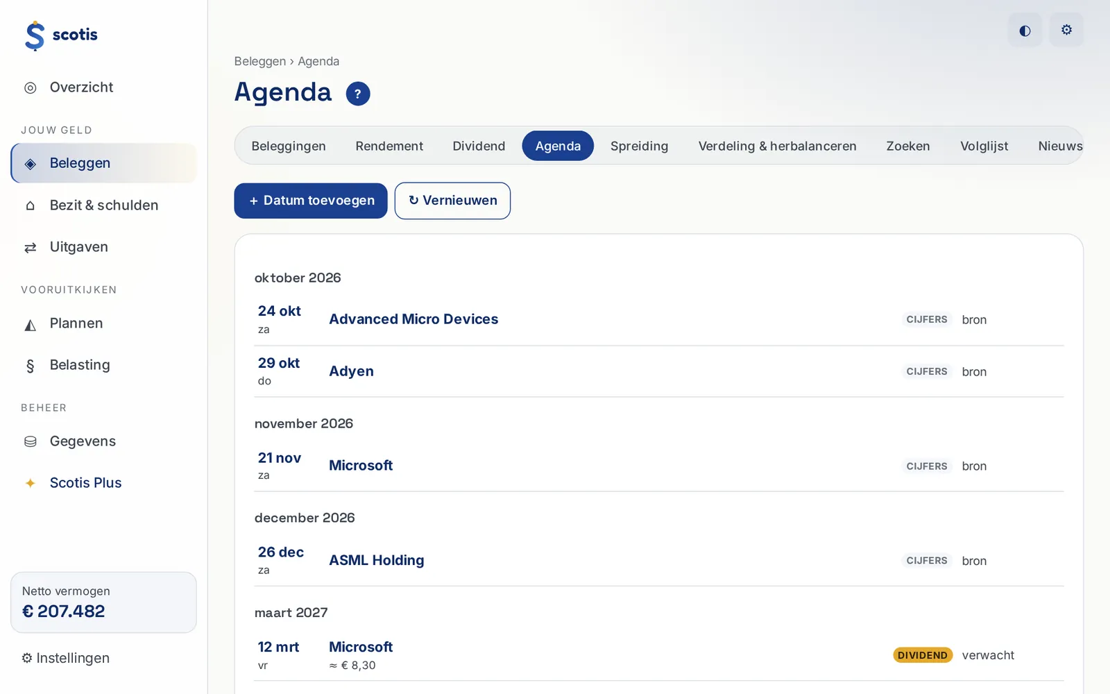Open the Instellingen link in the sidebar
This screenshot has height=694, width=1110.
[66, 658]
